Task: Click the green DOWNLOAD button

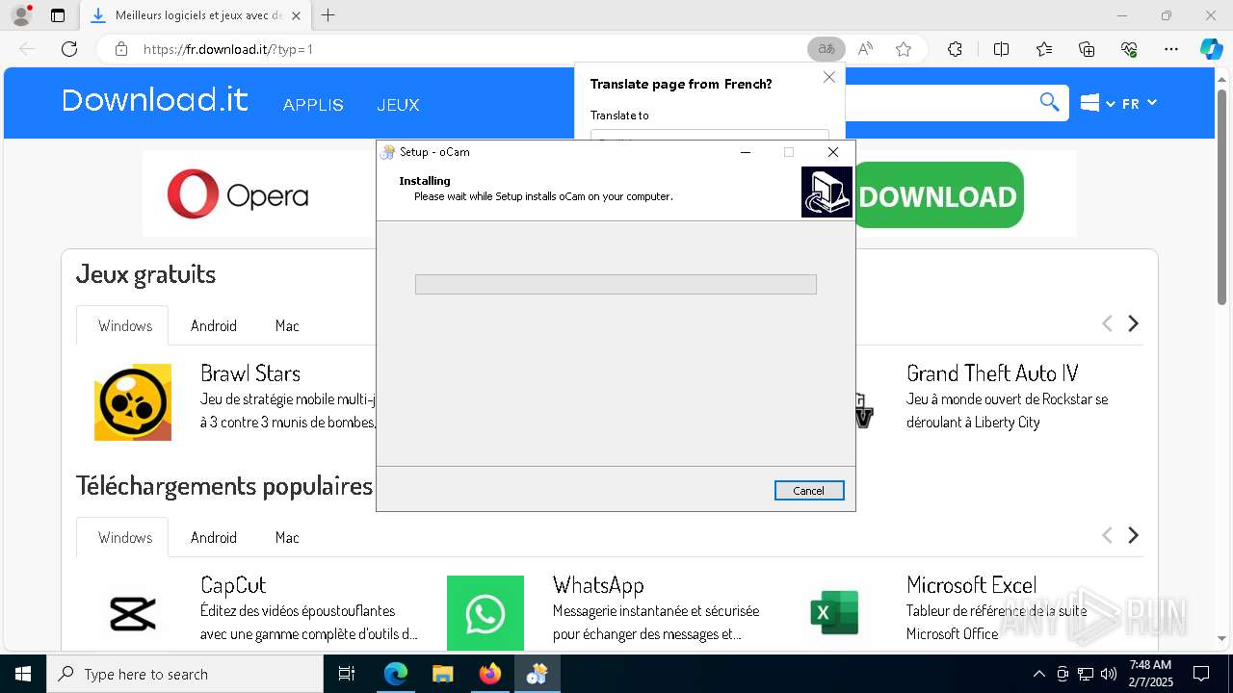Action: coord(938,195)
